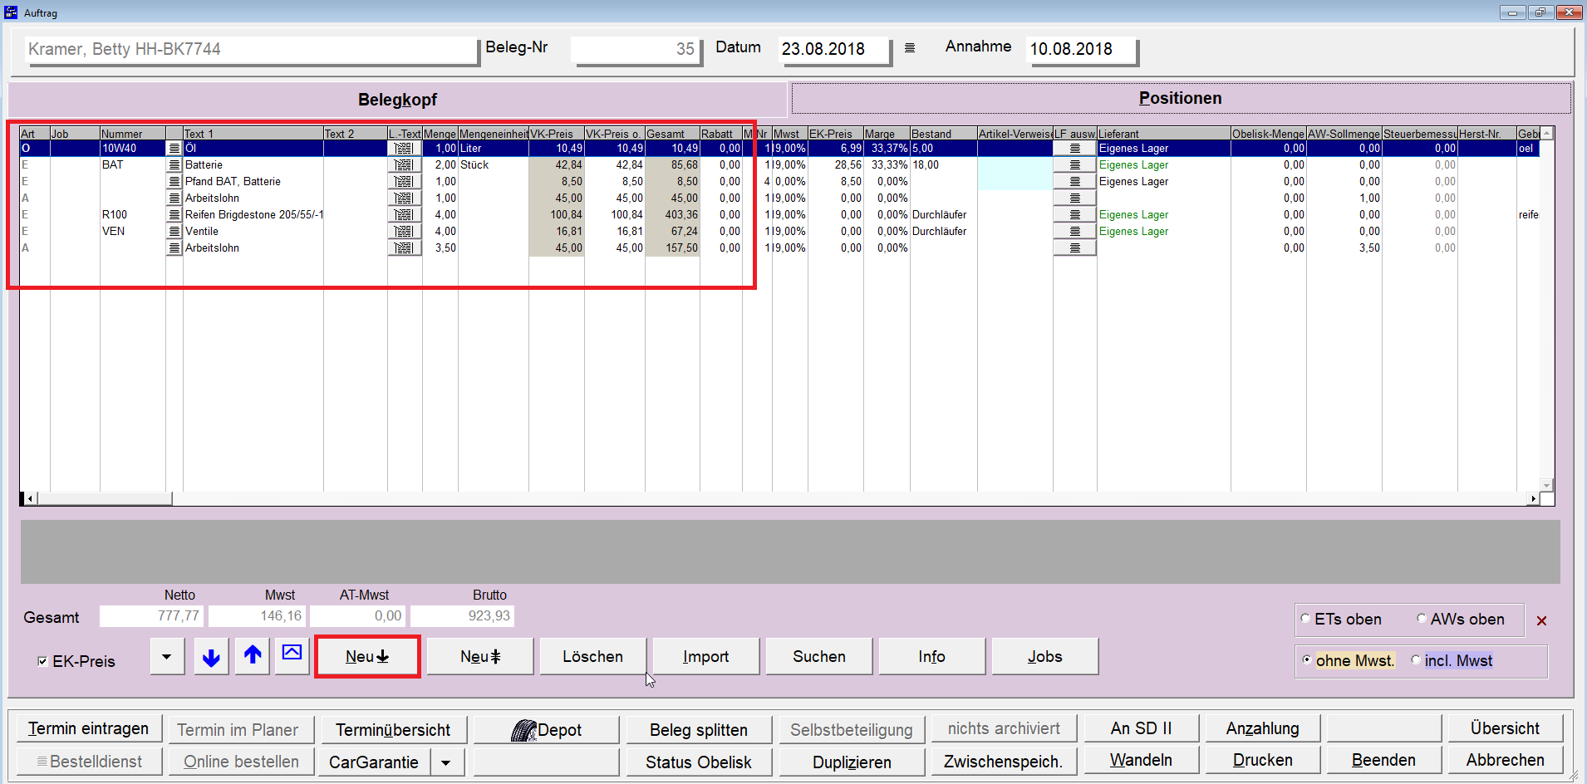This screenshot has height=784, width=1587.
Task: Open the Jobs button
Action: (x=1045, y=656)
